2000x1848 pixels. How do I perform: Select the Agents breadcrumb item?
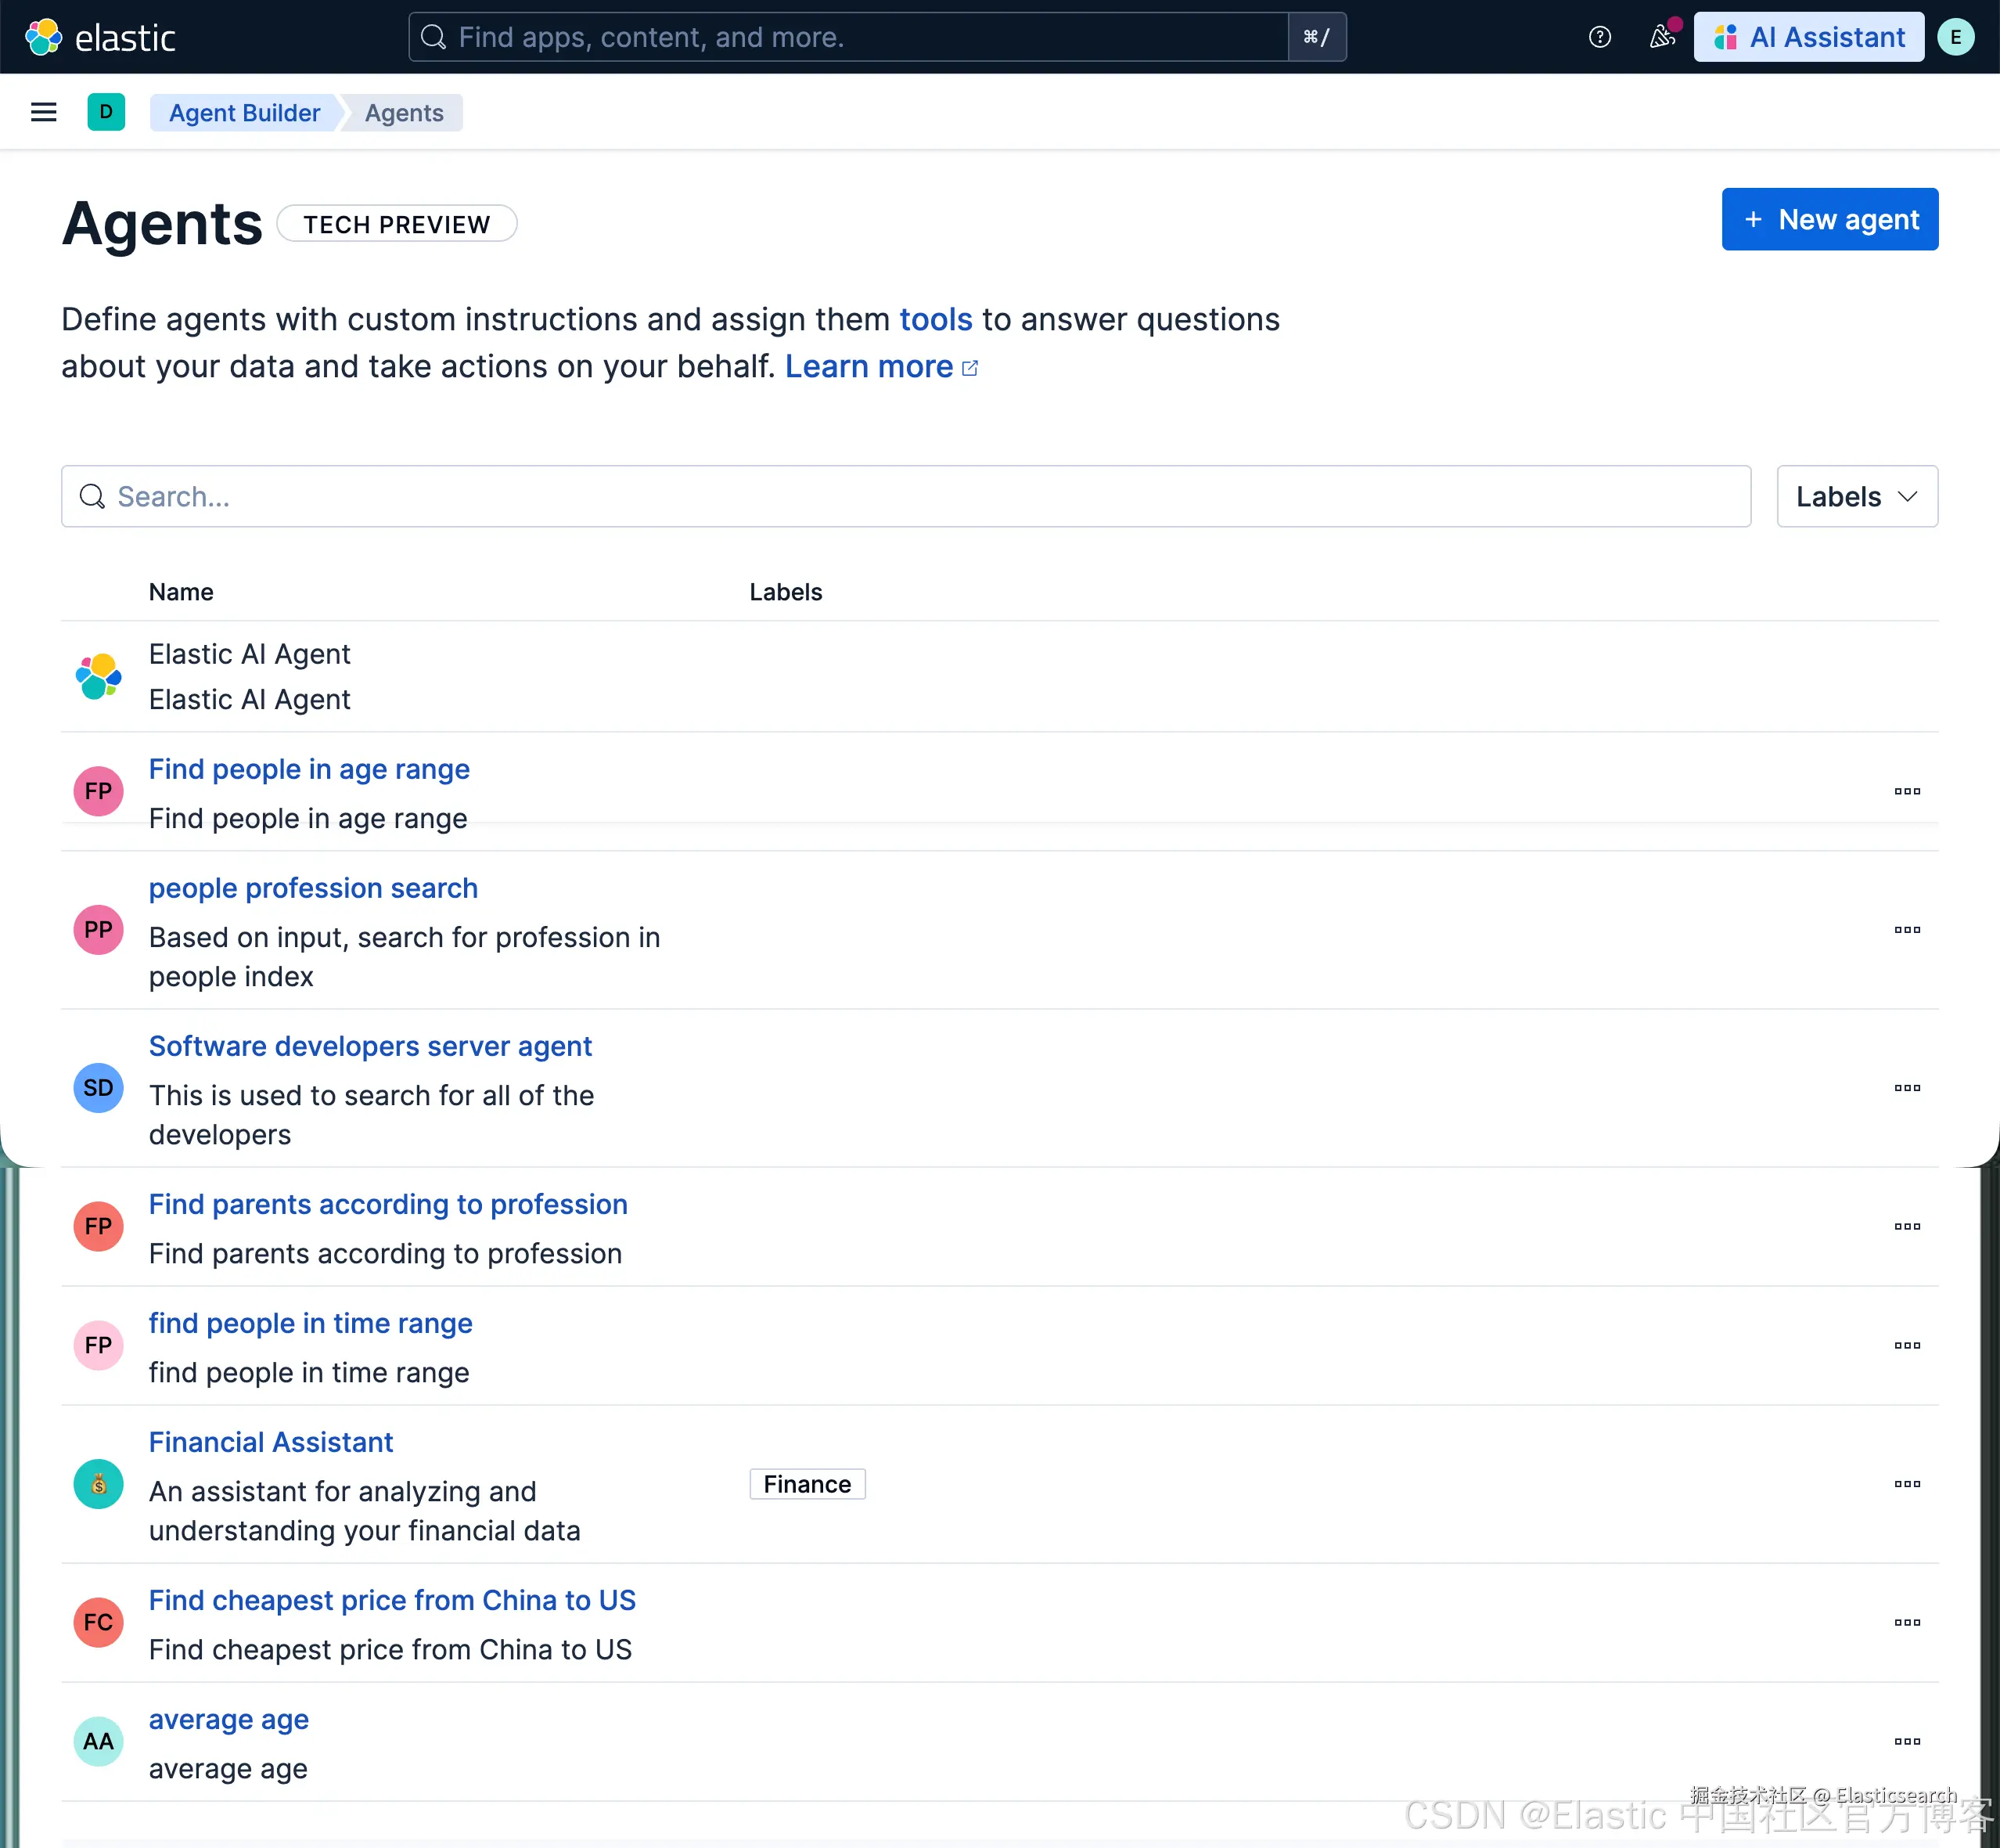click(x=404, y=113)
